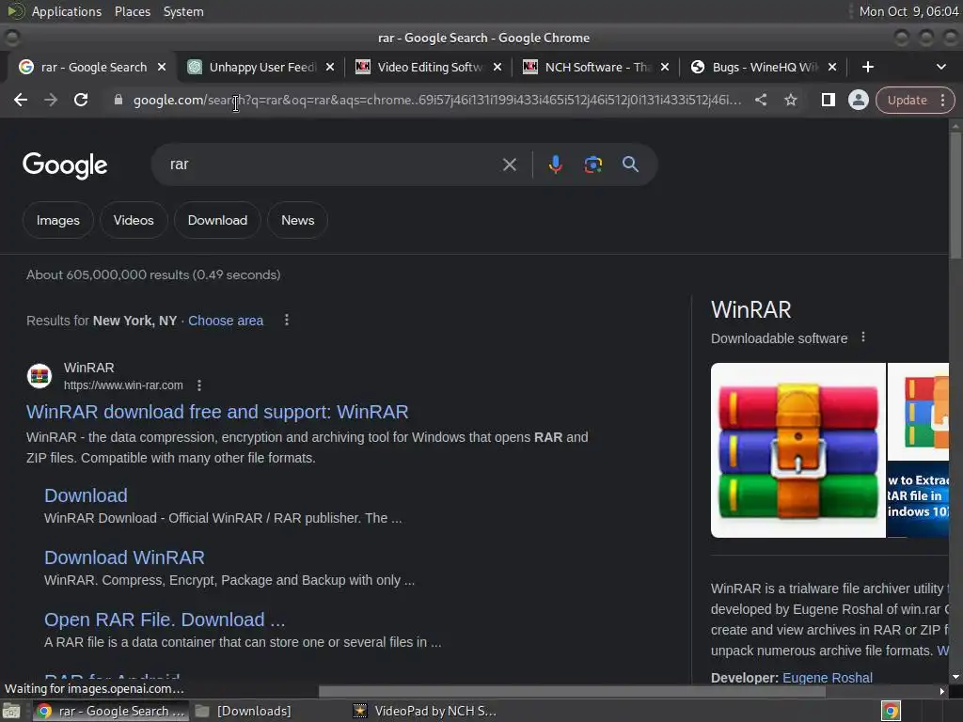Open the Chrome side panel
Viewport: 963px width, 722px height.
click(828, 100)
